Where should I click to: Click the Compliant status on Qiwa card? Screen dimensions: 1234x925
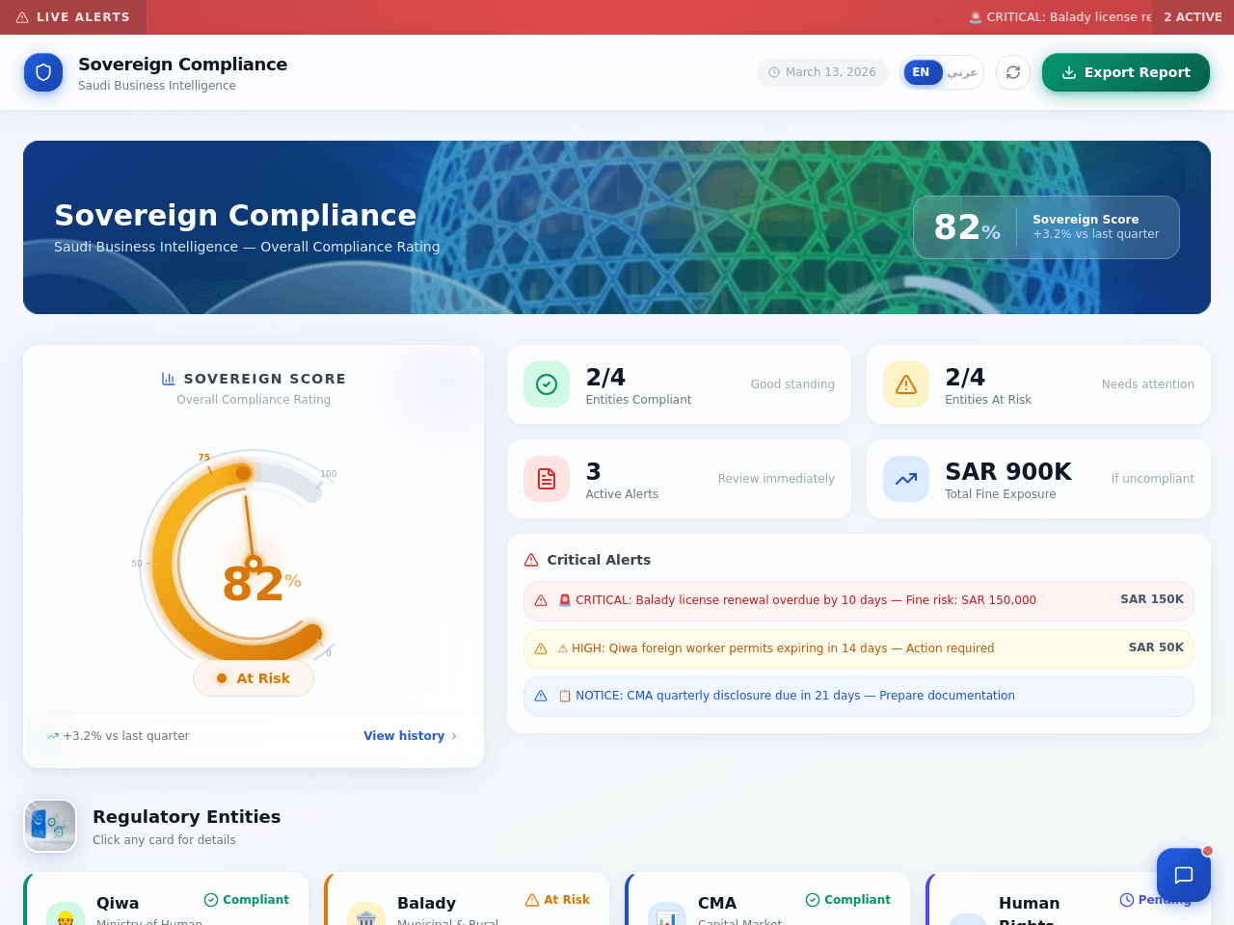(x=247, y=900)
